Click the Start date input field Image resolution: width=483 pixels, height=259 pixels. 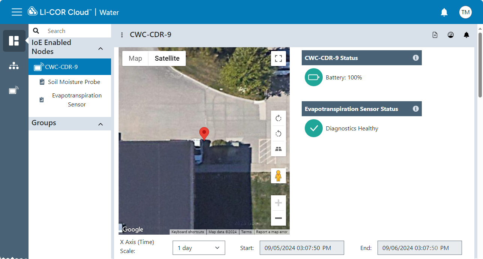(x=302, y=248)
